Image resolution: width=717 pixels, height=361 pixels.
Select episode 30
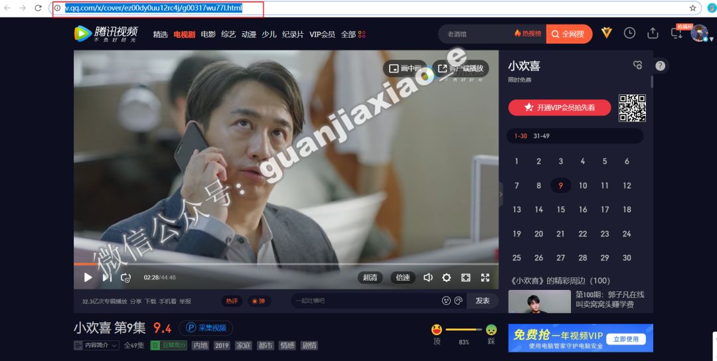point(627,257)
